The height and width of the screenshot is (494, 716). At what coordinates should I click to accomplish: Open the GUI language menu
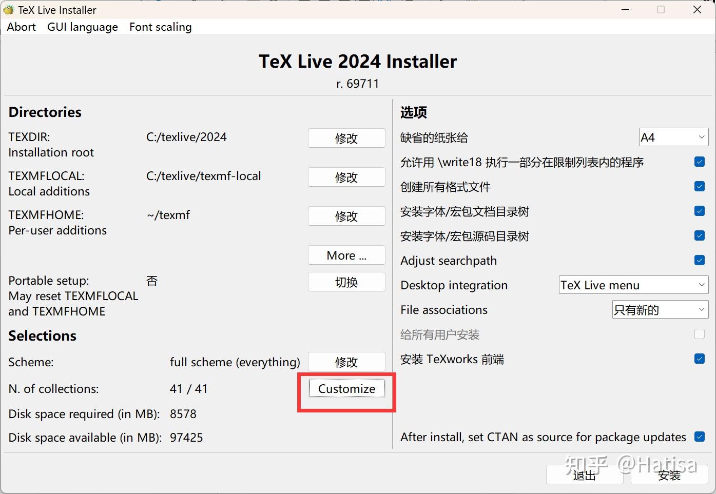point(82,27)
